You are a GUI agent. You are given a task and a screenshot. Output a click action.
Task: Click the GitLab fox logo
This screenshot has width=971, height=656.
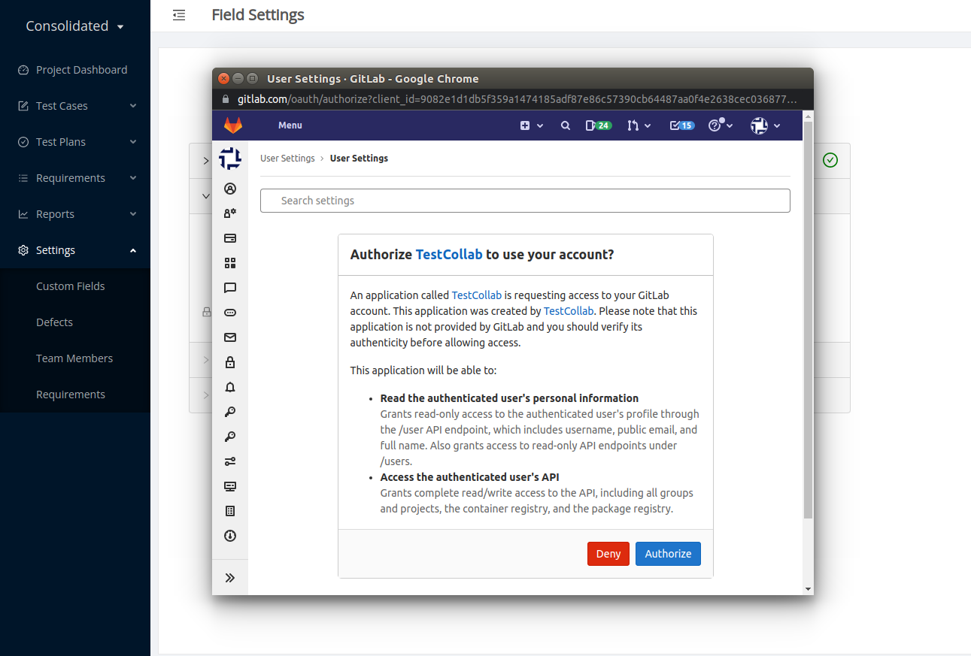coord(233,125)
